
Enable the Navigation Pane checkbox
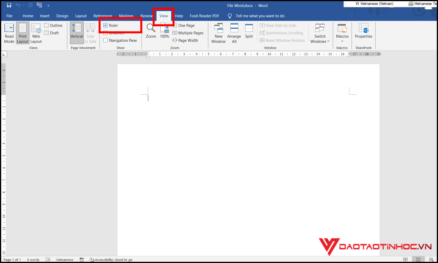106,40
